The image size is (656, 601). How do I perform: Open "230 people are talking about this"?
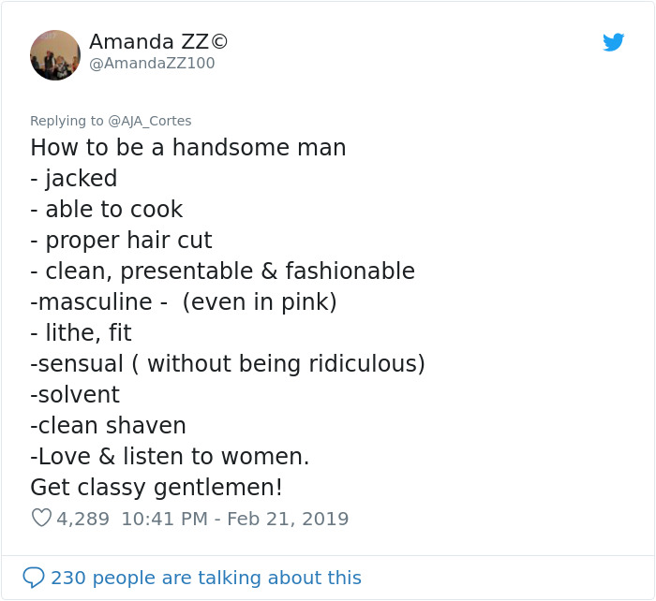pos(206,578)
